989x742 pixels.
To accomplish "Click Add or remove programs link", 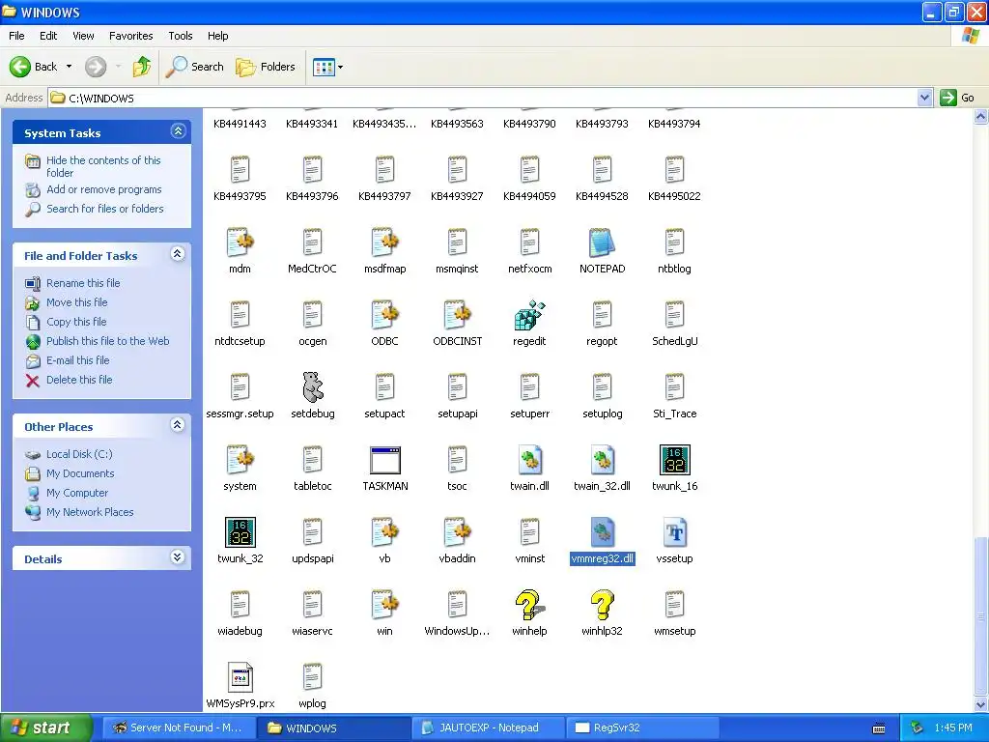I will (104, 189).
